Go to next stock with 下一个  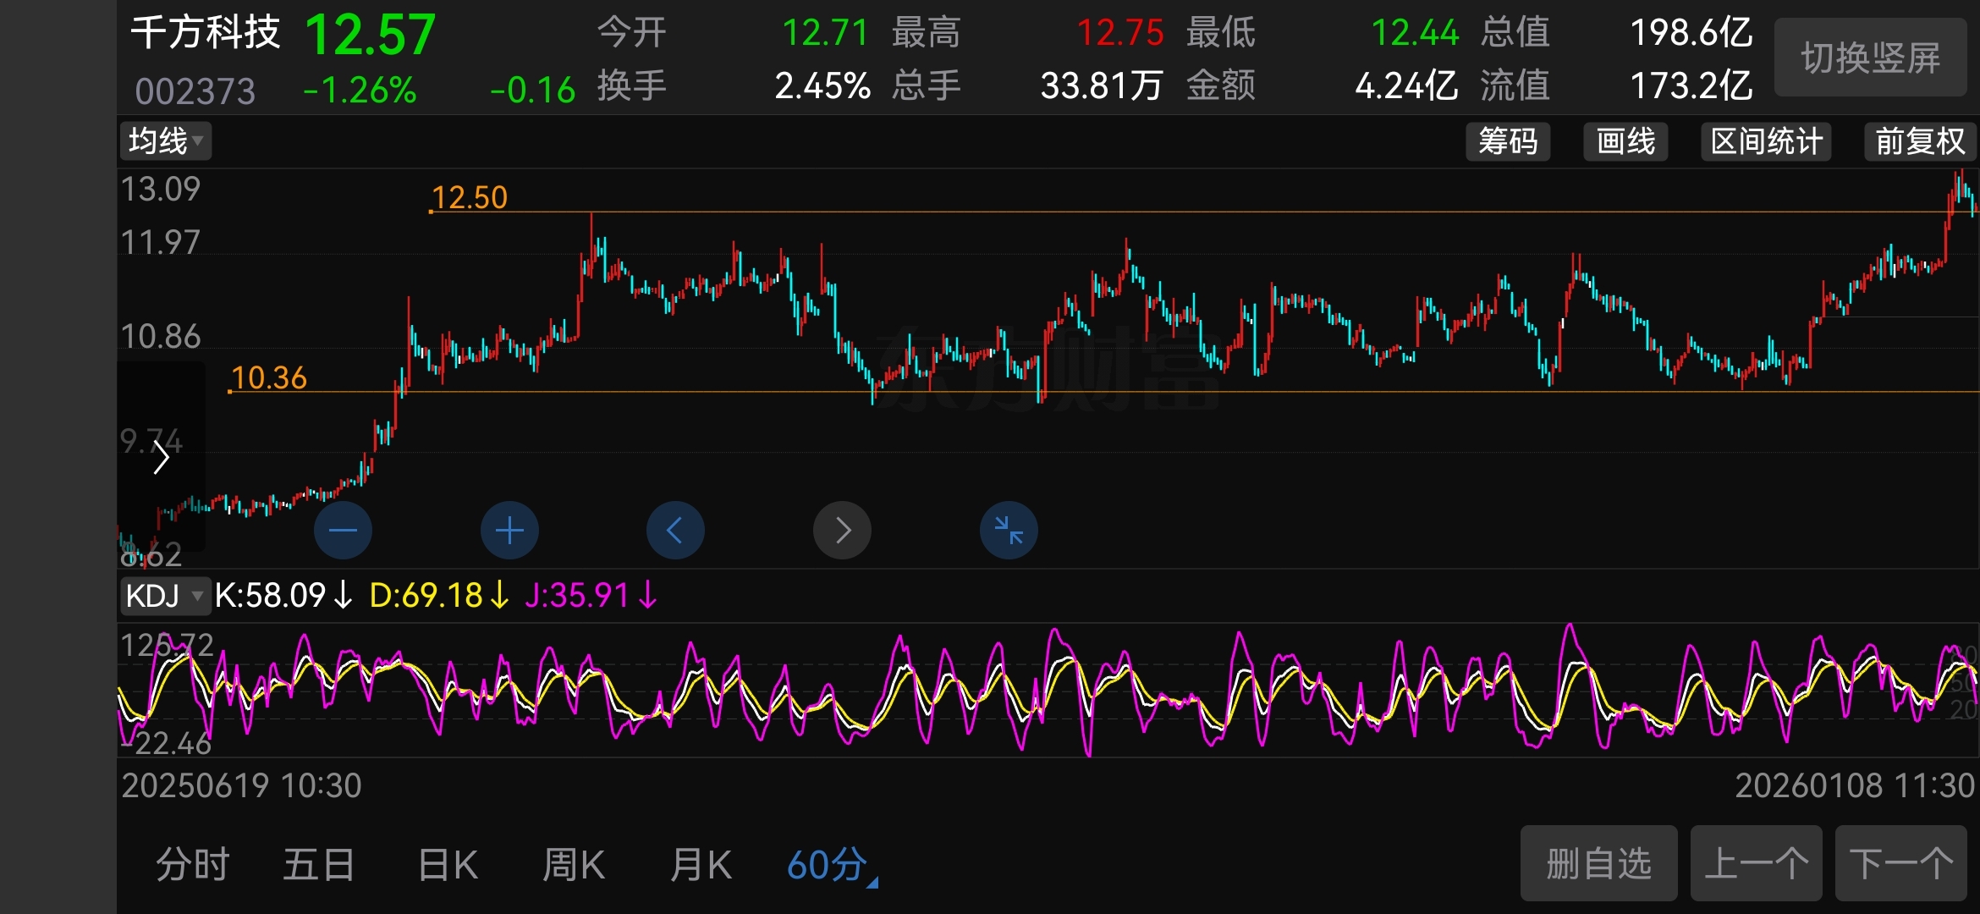[x=1900, y=863]
